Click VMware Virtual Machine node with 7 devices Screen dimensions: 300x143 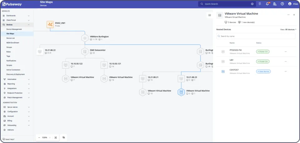[66, 79]
